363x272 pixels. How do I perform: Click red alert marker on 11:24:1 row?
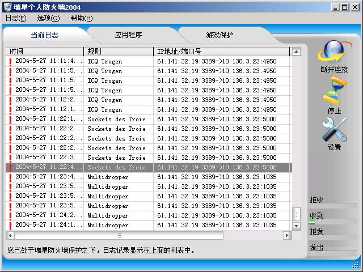10,226
